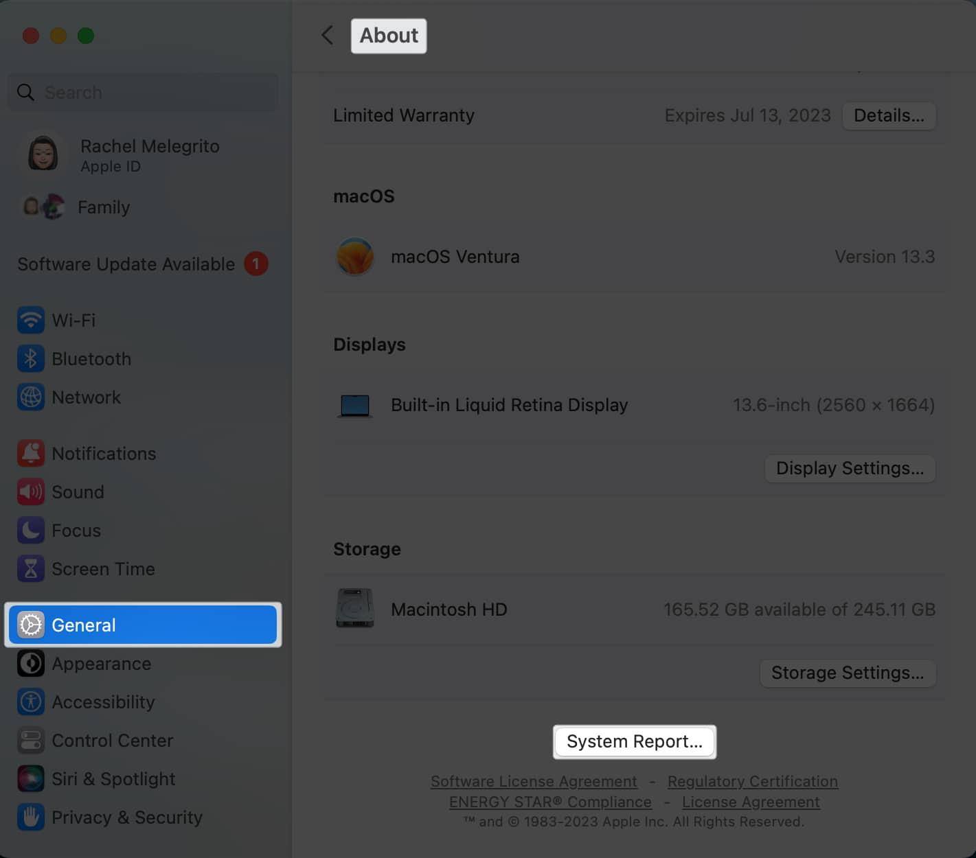The width and height of the screenshot is (976, 858).
Task: Click '13.6-inch (2560 × 1664)' text
Action: [x=834, y=405]
